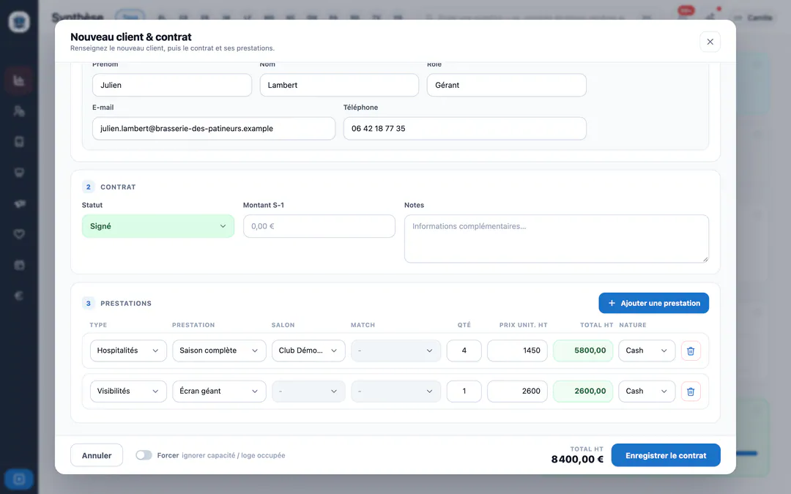The height and width of the screenshot is (494, 791).
Task: Click into the Notes text area
Action: coord(557,239)
